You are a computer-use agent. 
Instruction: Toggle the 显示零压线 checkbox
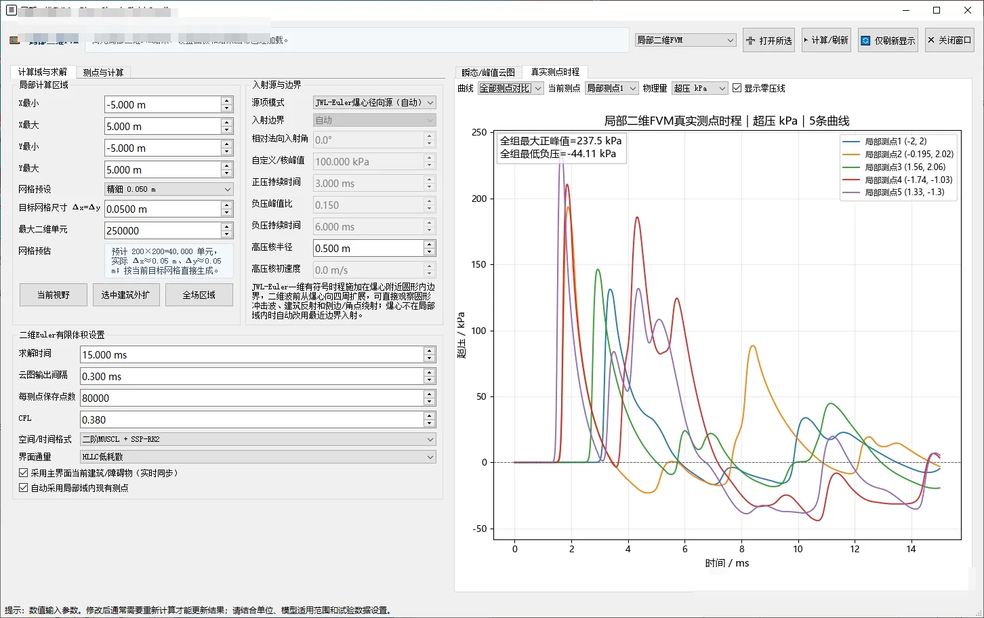(x=759, y=88)
